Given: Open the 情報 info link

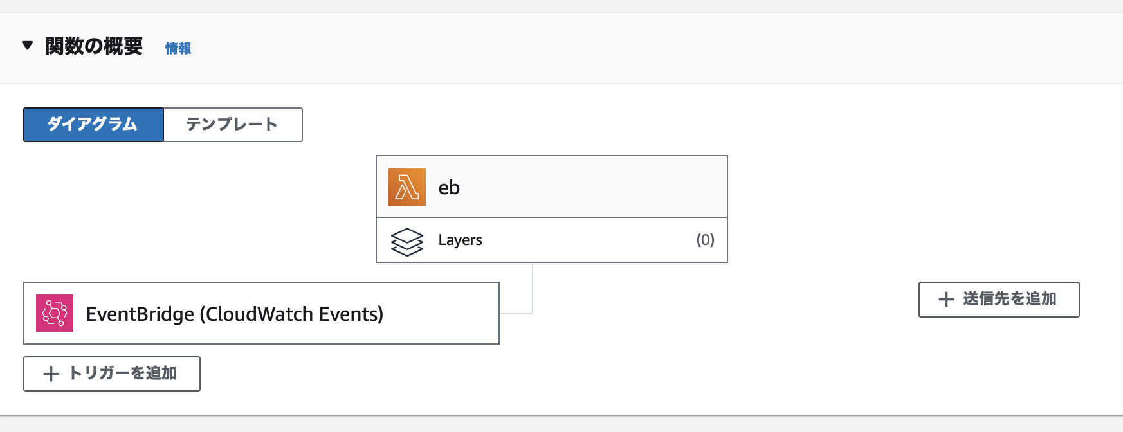Looking at the screenshot, I should (178, 48).
